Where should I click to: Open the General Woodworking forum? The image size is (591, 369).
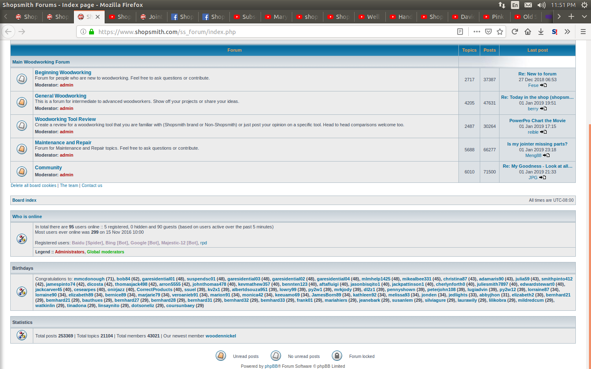(x=60, y=96)
